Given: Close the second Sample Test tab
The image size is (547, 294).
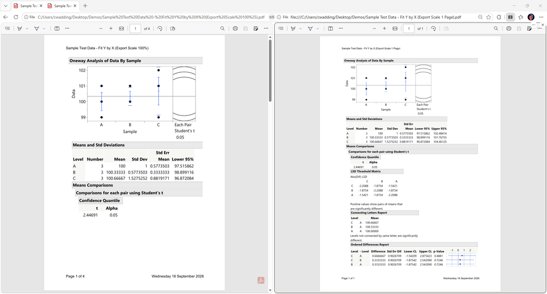Looking at the screenshot, I should point(75,6).
